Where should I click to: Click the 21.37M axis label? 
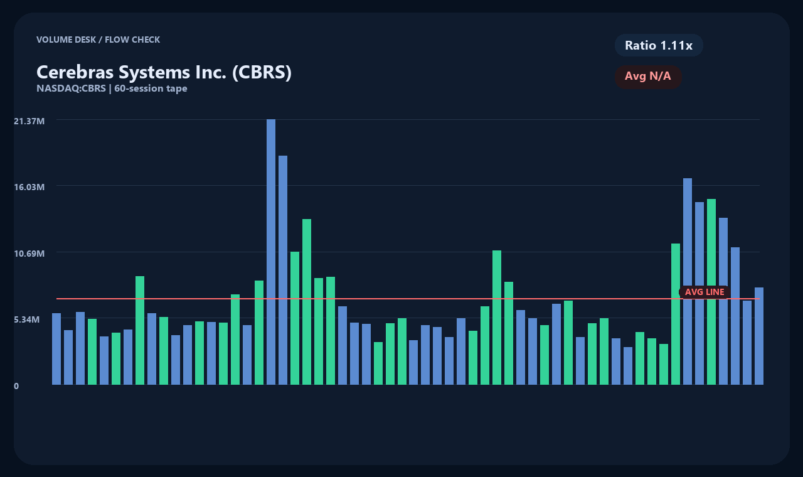tap(29, 121)
